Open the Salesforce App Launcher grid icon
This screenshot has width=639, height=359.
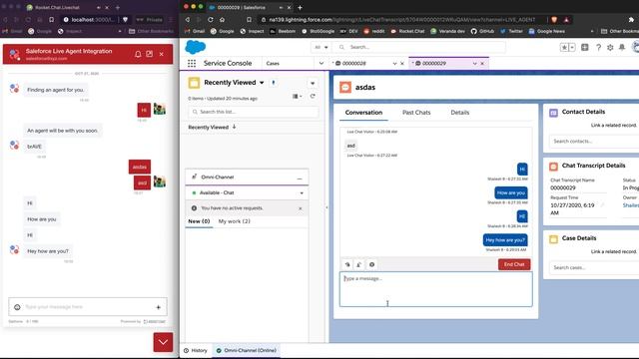pos(192,63)
